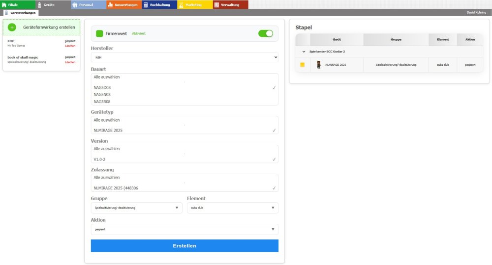
Task: Click the green plus icon to create Gerätefernwirkung
Action: [12, 27]
